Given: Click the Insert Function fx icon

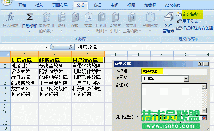Looking at the screenshot, I should point(10,17).
